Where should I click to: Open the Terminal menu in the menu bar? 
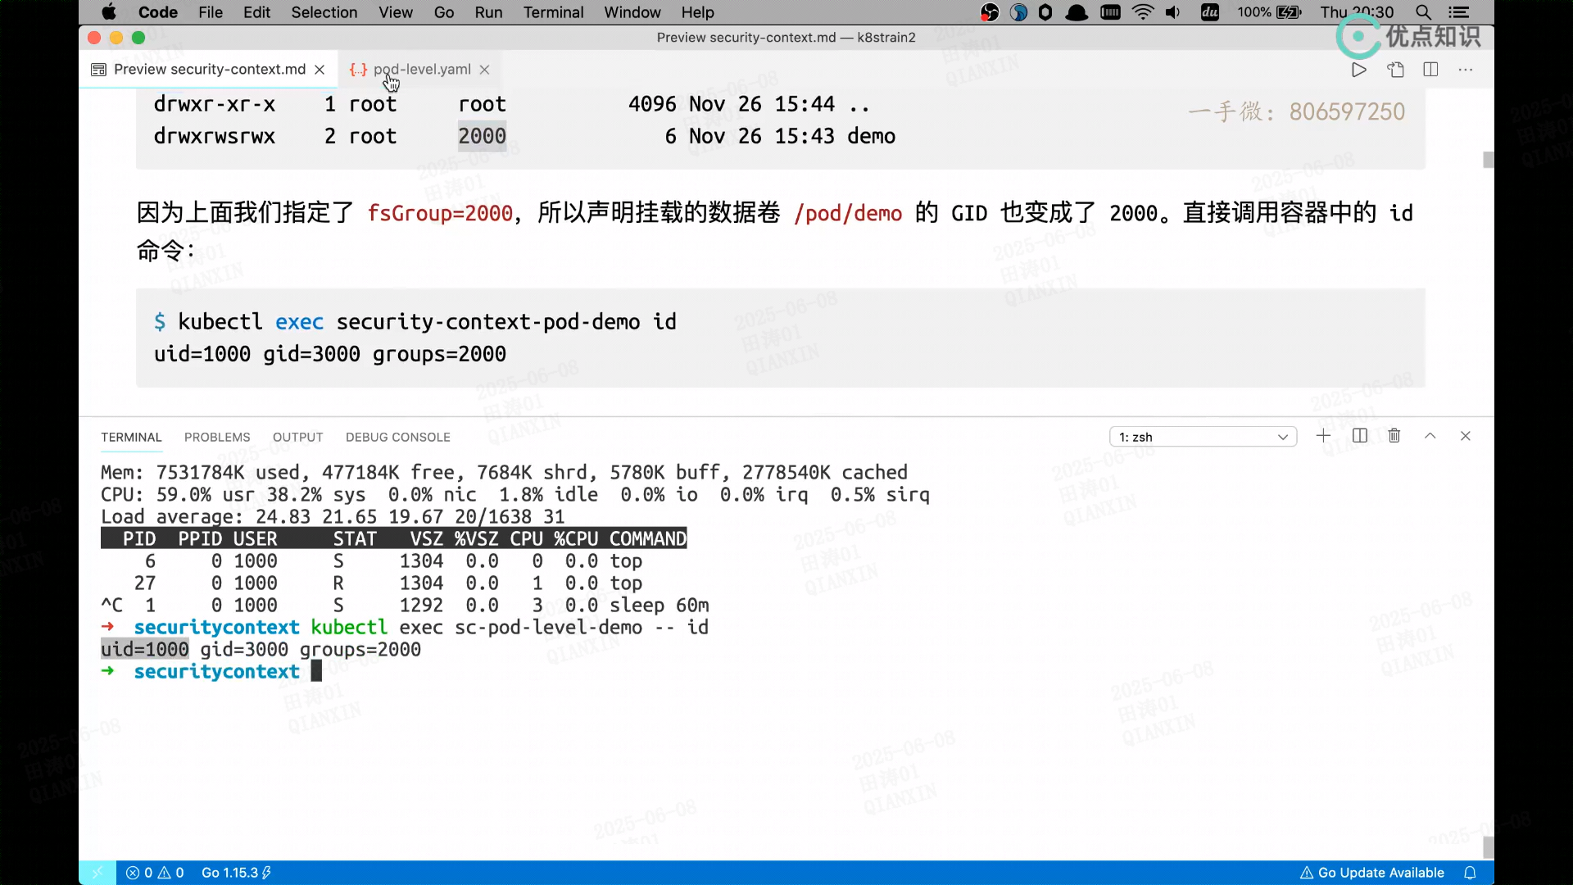(x=553, y=12)
